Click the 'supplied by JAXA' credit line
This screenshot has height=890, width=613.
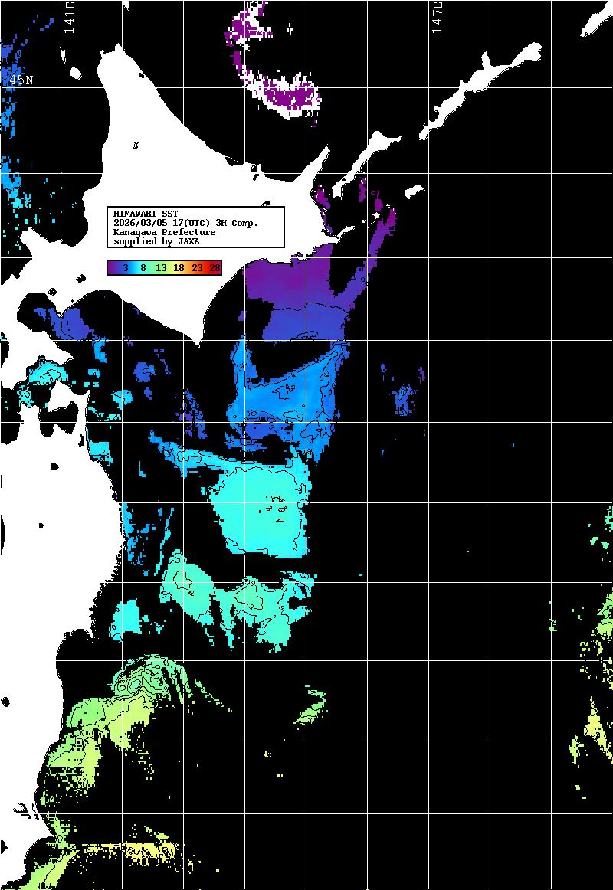156,241
